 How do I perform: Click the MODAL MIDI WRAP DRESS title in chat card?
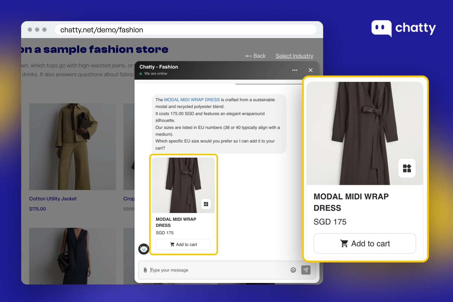pos(176,222)
